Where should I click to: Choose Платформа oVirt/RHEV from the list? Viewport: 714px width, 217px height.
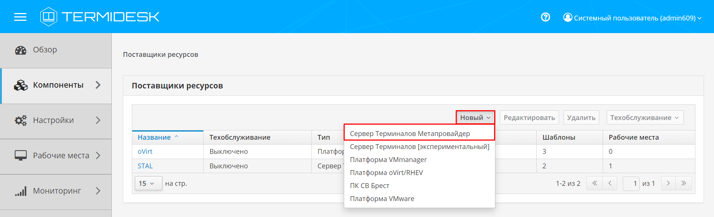coord(386,173)
